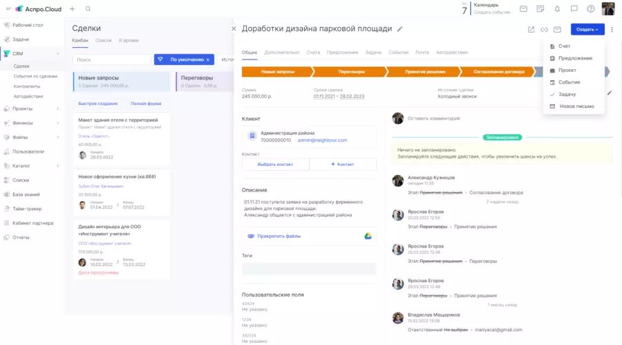Click Google Drive icon in attachments
622x345 pixels.
(368, 236)
